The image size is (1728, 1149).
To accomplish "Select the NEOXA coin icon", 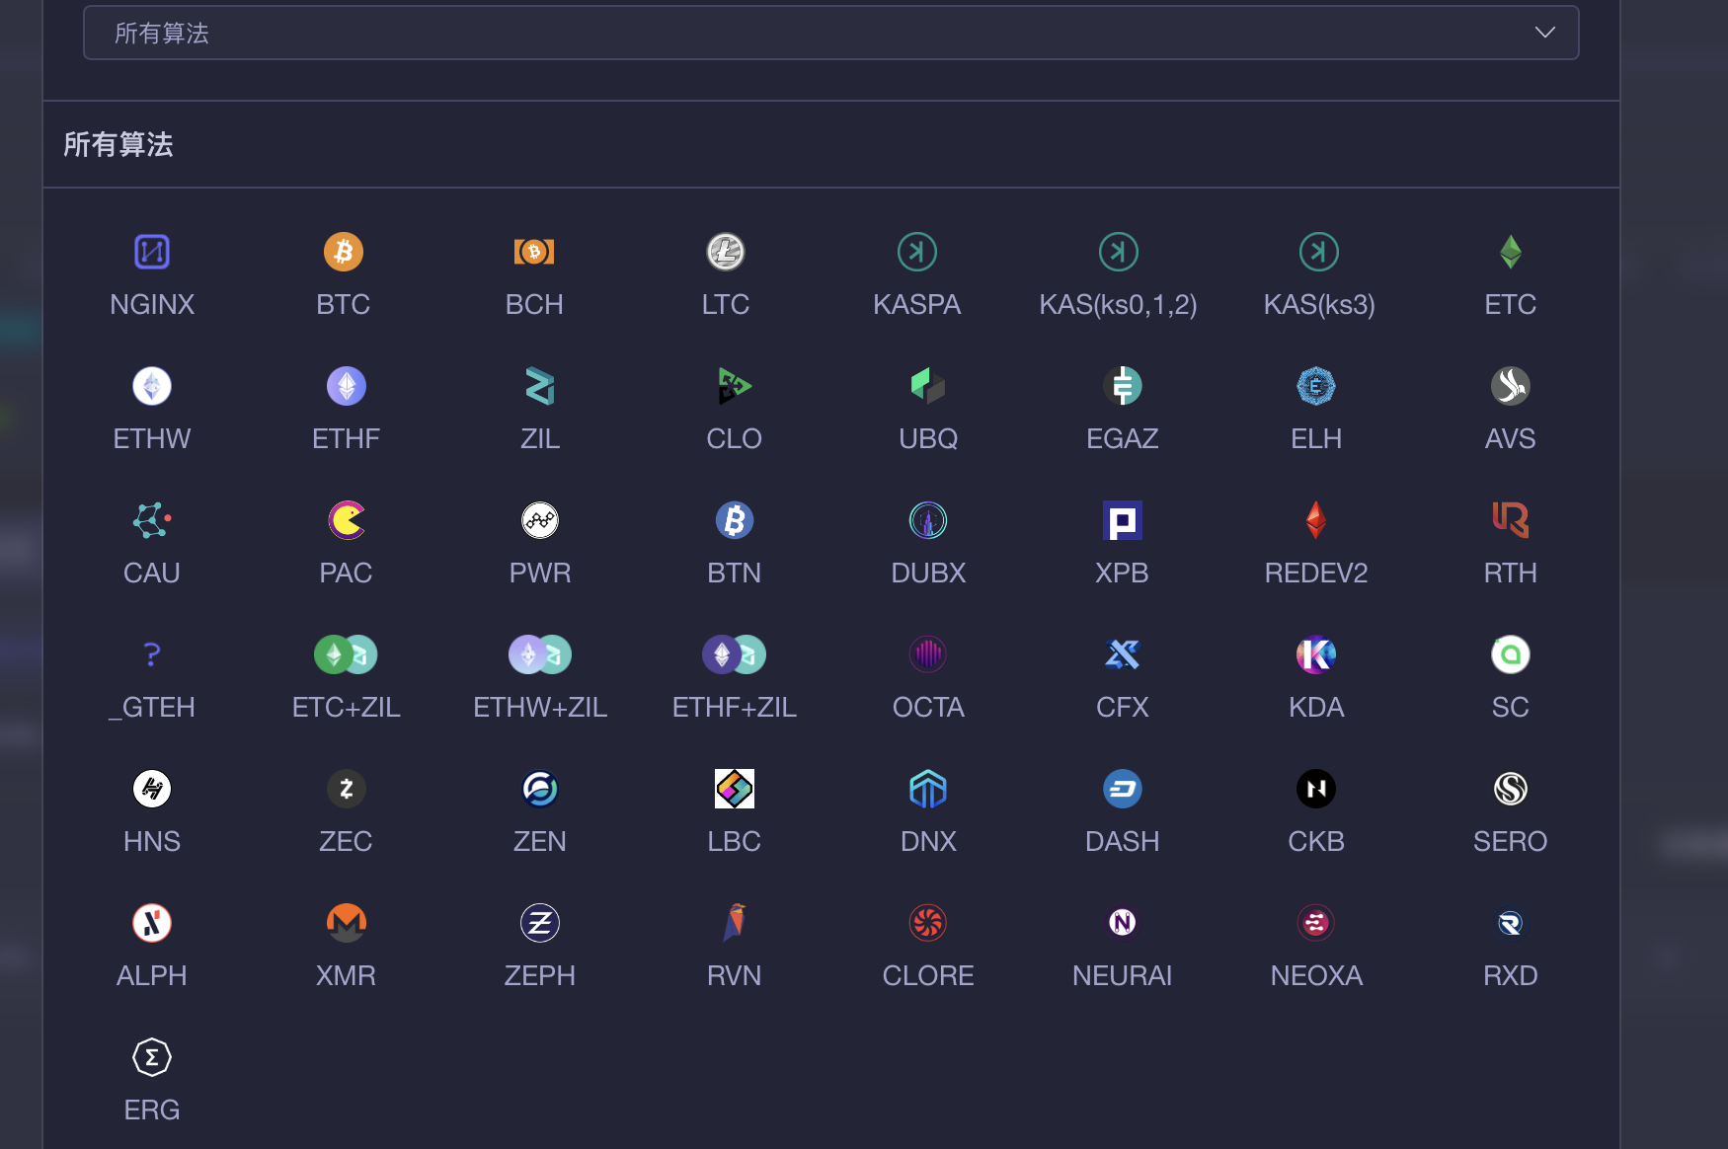I will 1316,923.
